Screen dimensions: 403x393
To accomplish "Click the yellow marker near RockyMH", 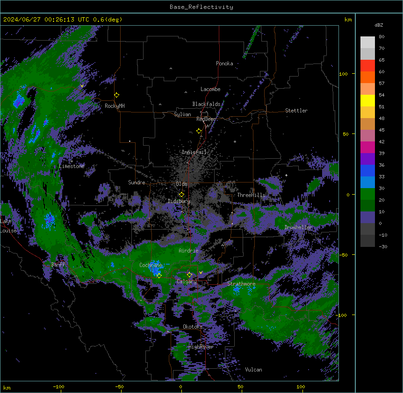I will (117, 95).
